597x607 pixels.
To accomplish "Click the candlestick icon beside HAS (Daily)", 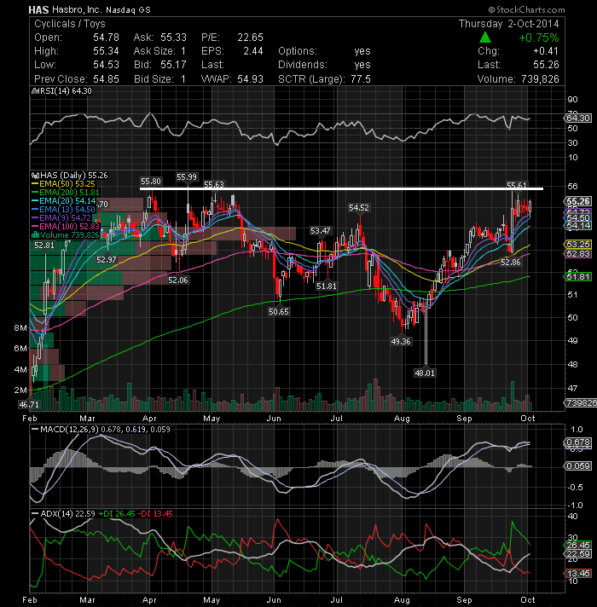I will tap(35, 176).
